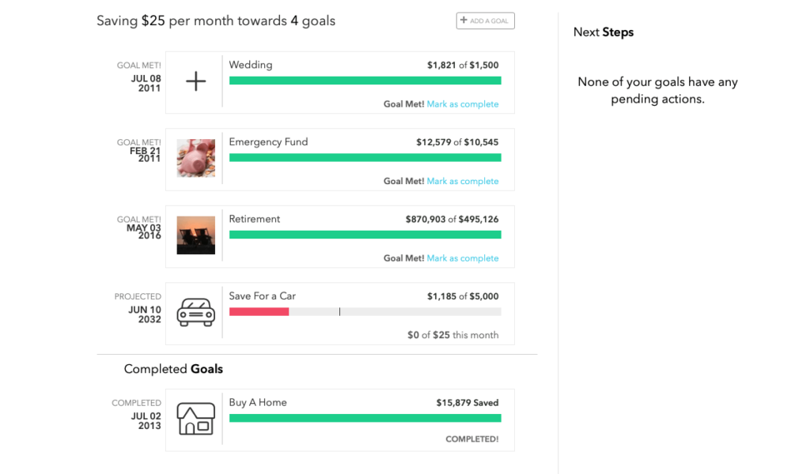Open the piggy bank Emergency Fund thumbnail
The height and width of the screenshot is (474, 810).
195,158
